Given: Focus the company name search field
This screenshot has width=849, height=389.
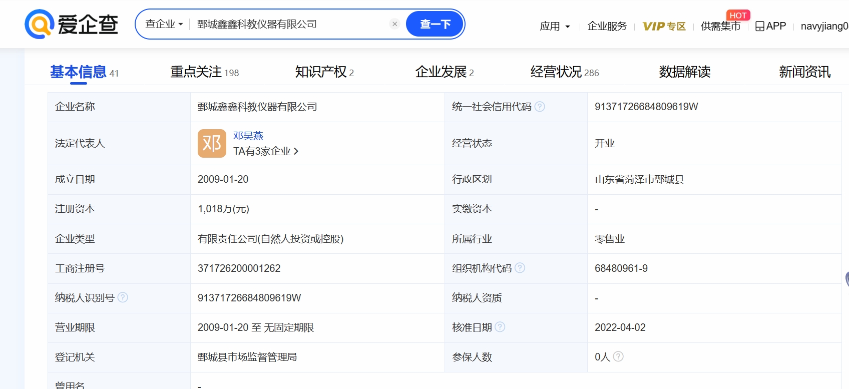Looking at the screenshot, I should pos(290,24).
